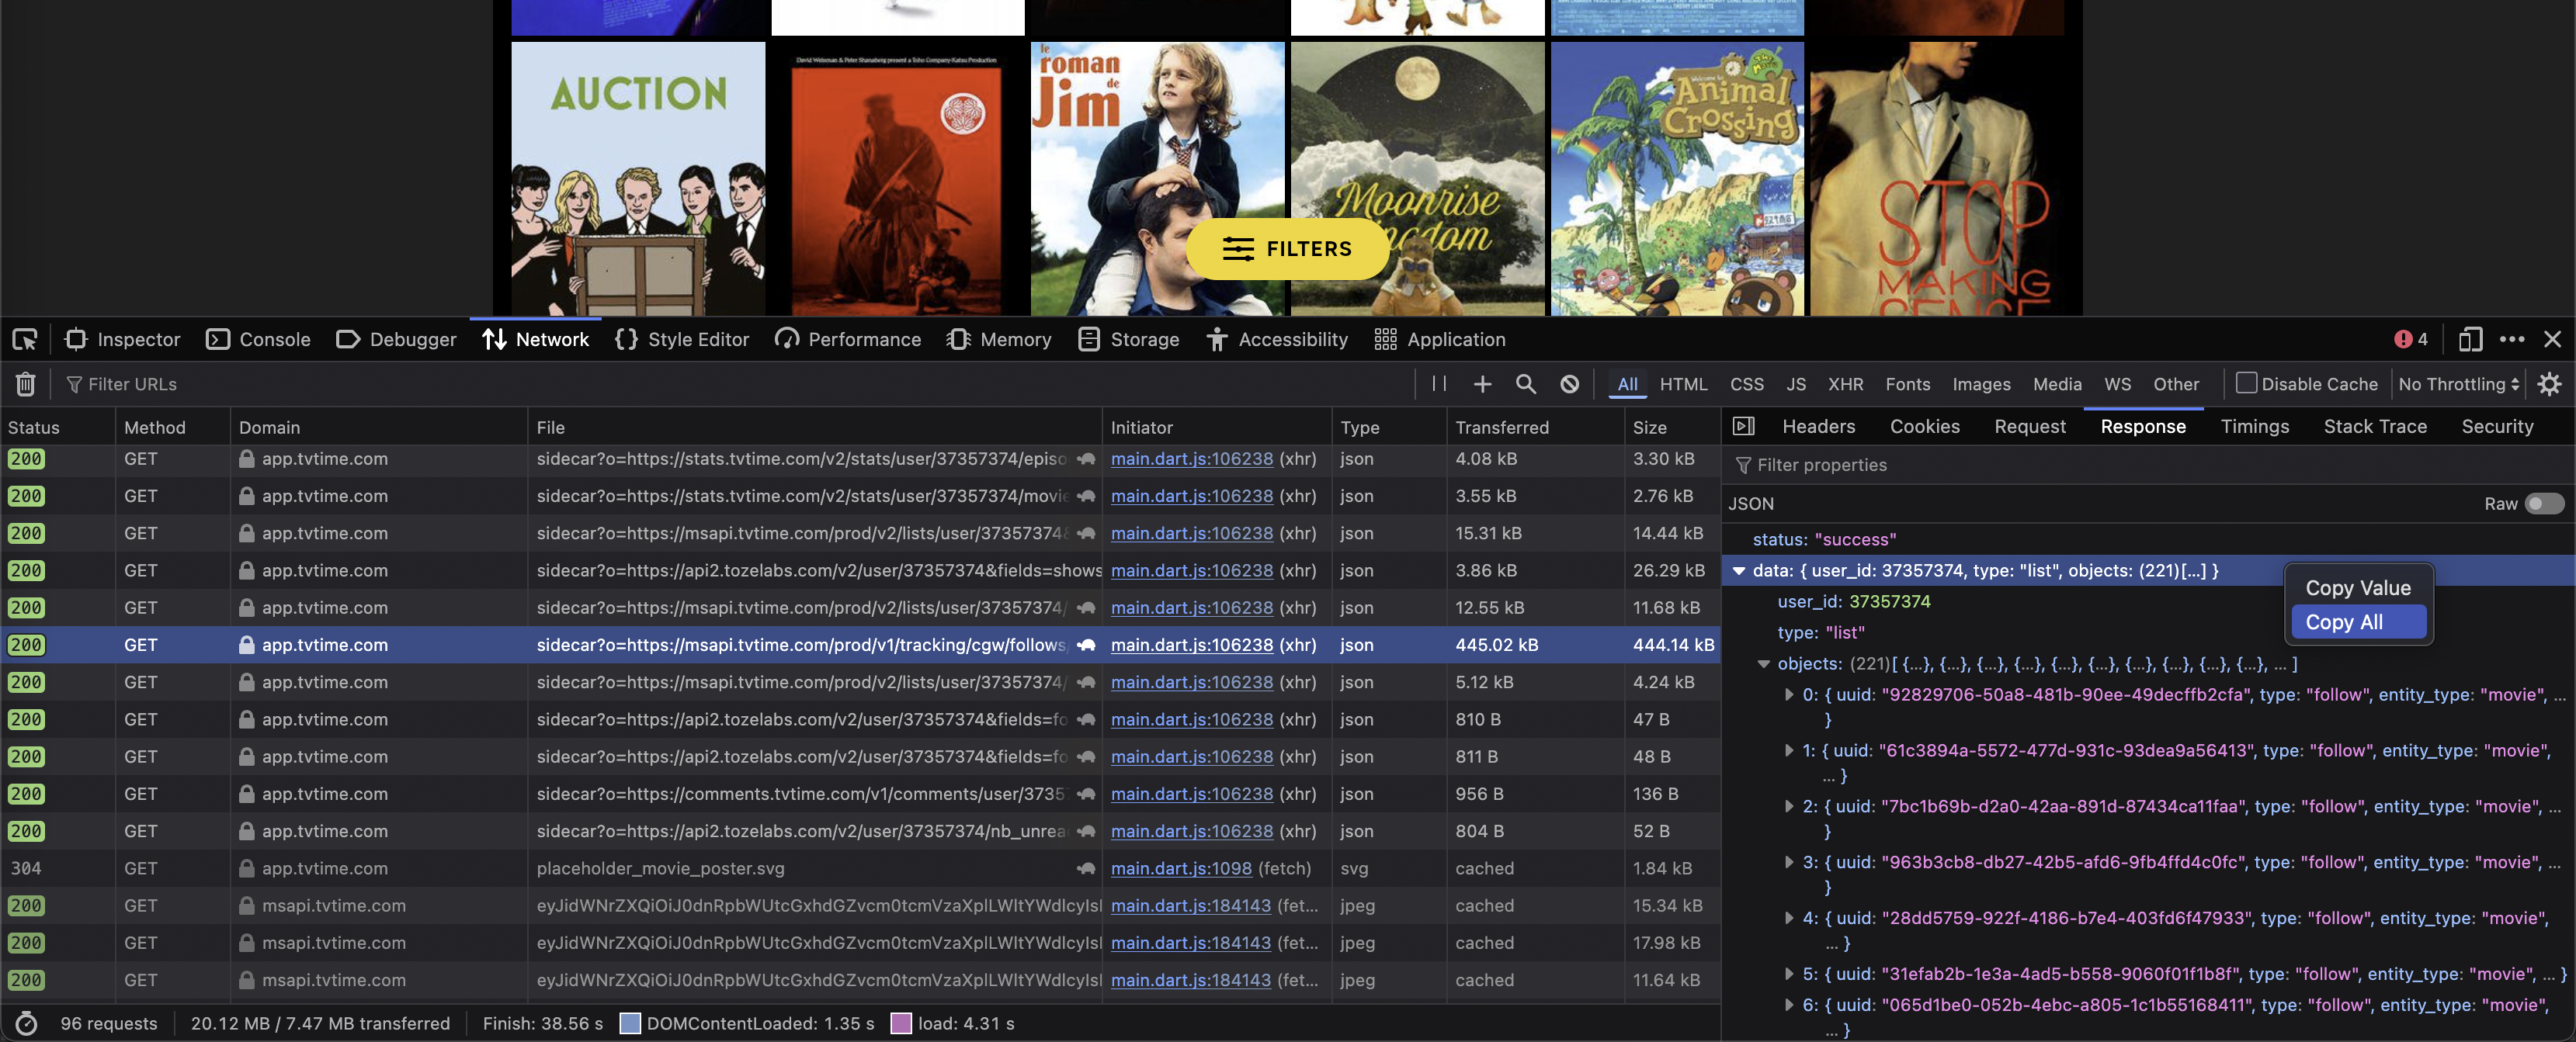Open main.dart.js:1098 initiator link

pyautogui.click(x=1181, y=868)
